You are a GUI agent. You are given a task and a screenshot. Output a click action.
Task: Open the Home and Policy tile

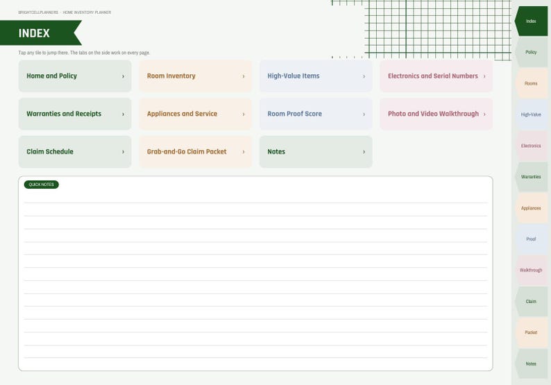coord(75,76)
